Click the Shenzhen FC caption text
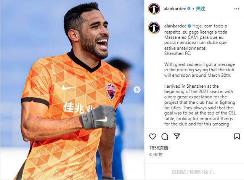The width and height of the screenshot is (244, 180). (x=177, y=53)
